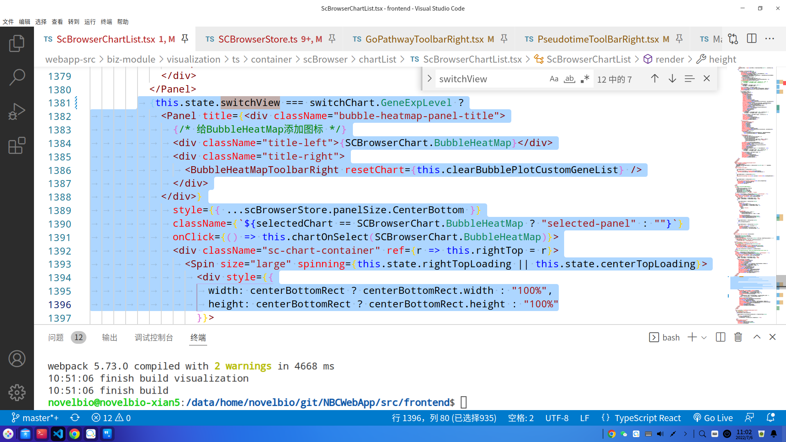Open Run and Debug view
This screenshot has height=442, width=786.
click(x=17, y=111)
